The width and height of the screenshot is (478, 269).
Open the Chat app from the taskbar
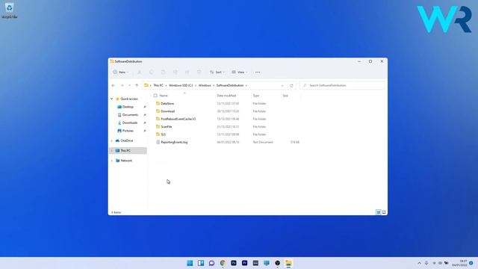[x=211, y=263]
